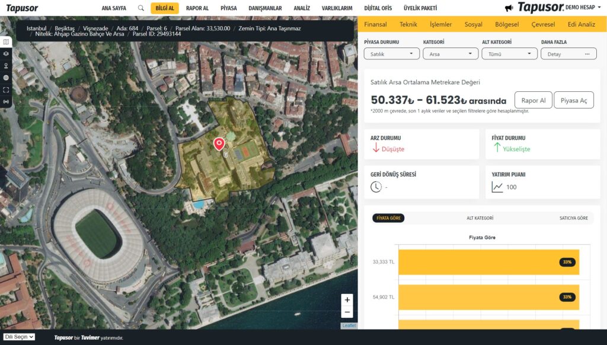
Task: Select the Alt Kategori chart toggle
Action: (480, 218)
